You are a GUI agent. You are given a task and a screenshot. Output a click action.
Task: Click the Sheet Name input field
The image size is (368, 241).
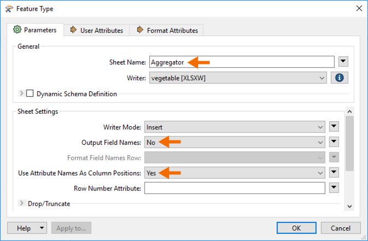[242, 62]
